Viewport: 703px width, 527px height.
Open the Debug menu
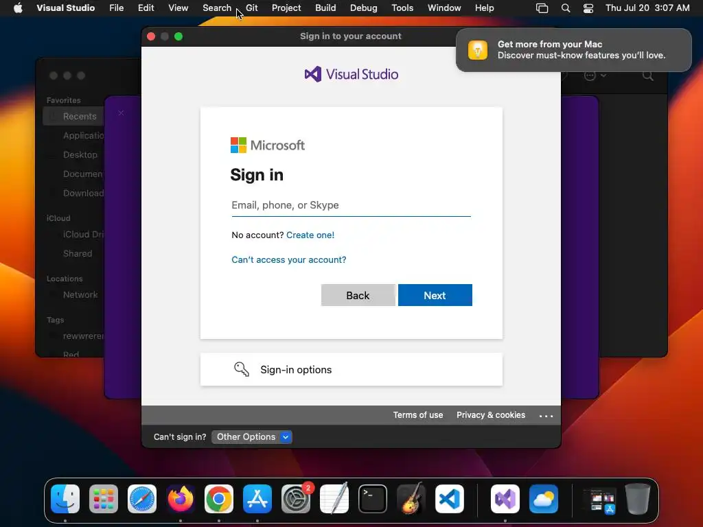364,8
